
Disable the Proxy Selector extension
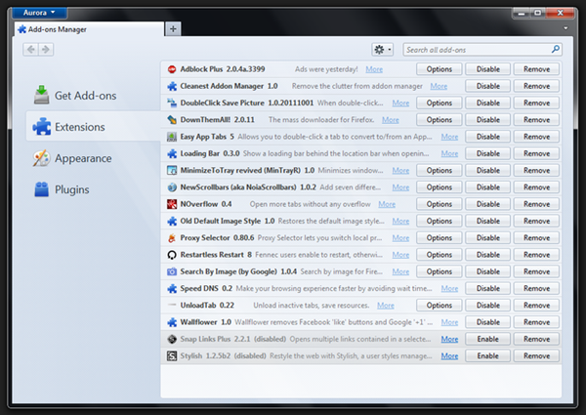pyautogui.click(x=487, y=238)
